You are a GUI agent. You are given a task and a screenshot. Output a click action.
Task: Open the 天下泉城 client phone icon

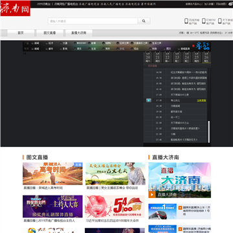click(x=219, y=21)
